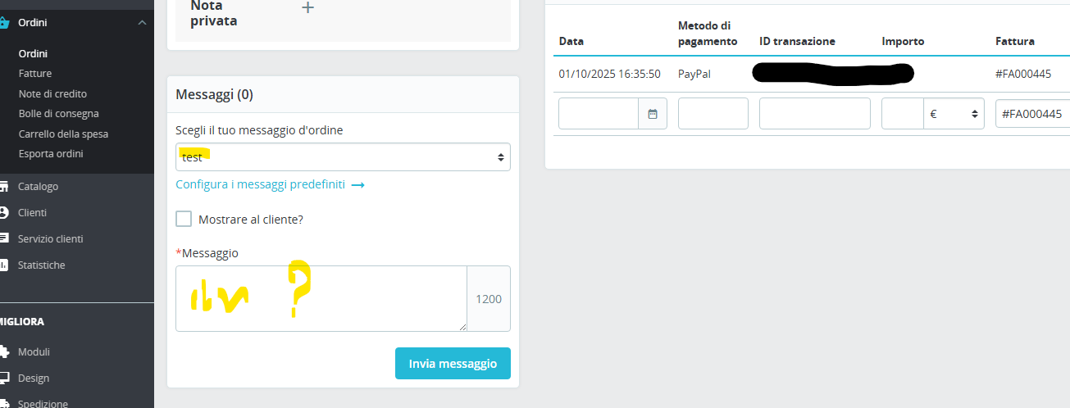Click the Catalogo store icon
The width and height of the screenshot is (1070, 408).
[x=4, y=187]
